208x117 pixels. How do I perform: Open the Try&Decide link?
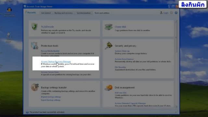pyautogui.click(x=47, y=27)
